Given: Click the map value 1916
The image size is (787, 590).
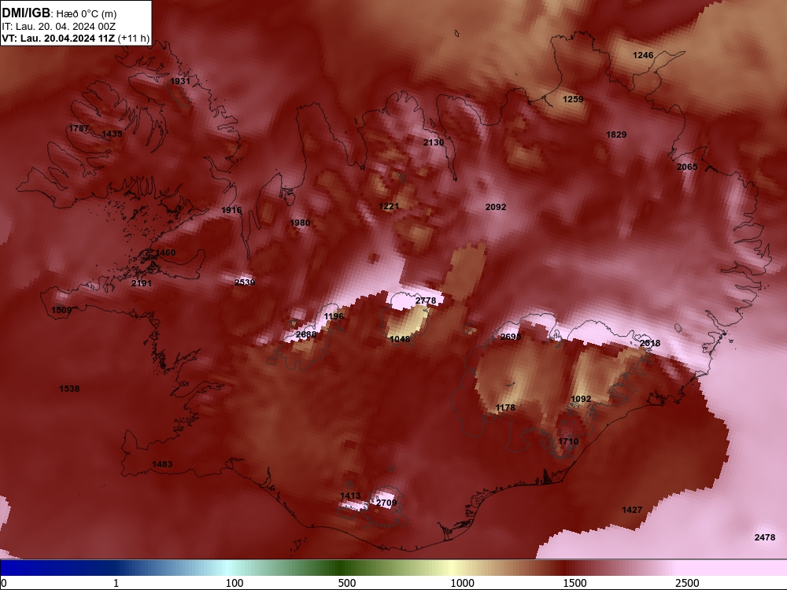Looking at the screenshot, I should tap(231, 210).
